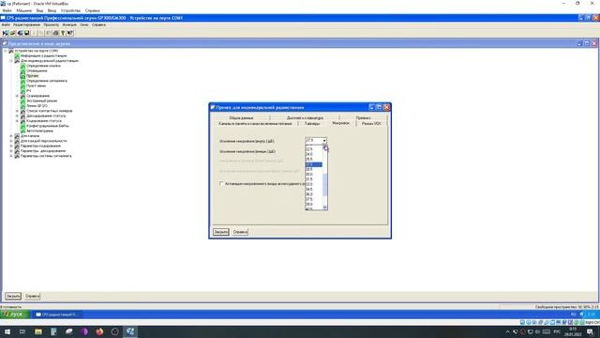Viewport: 600px width, 338px height.
Task: Select 'Конфигурационные байты' tree item
Action: (x=48, y=126)
